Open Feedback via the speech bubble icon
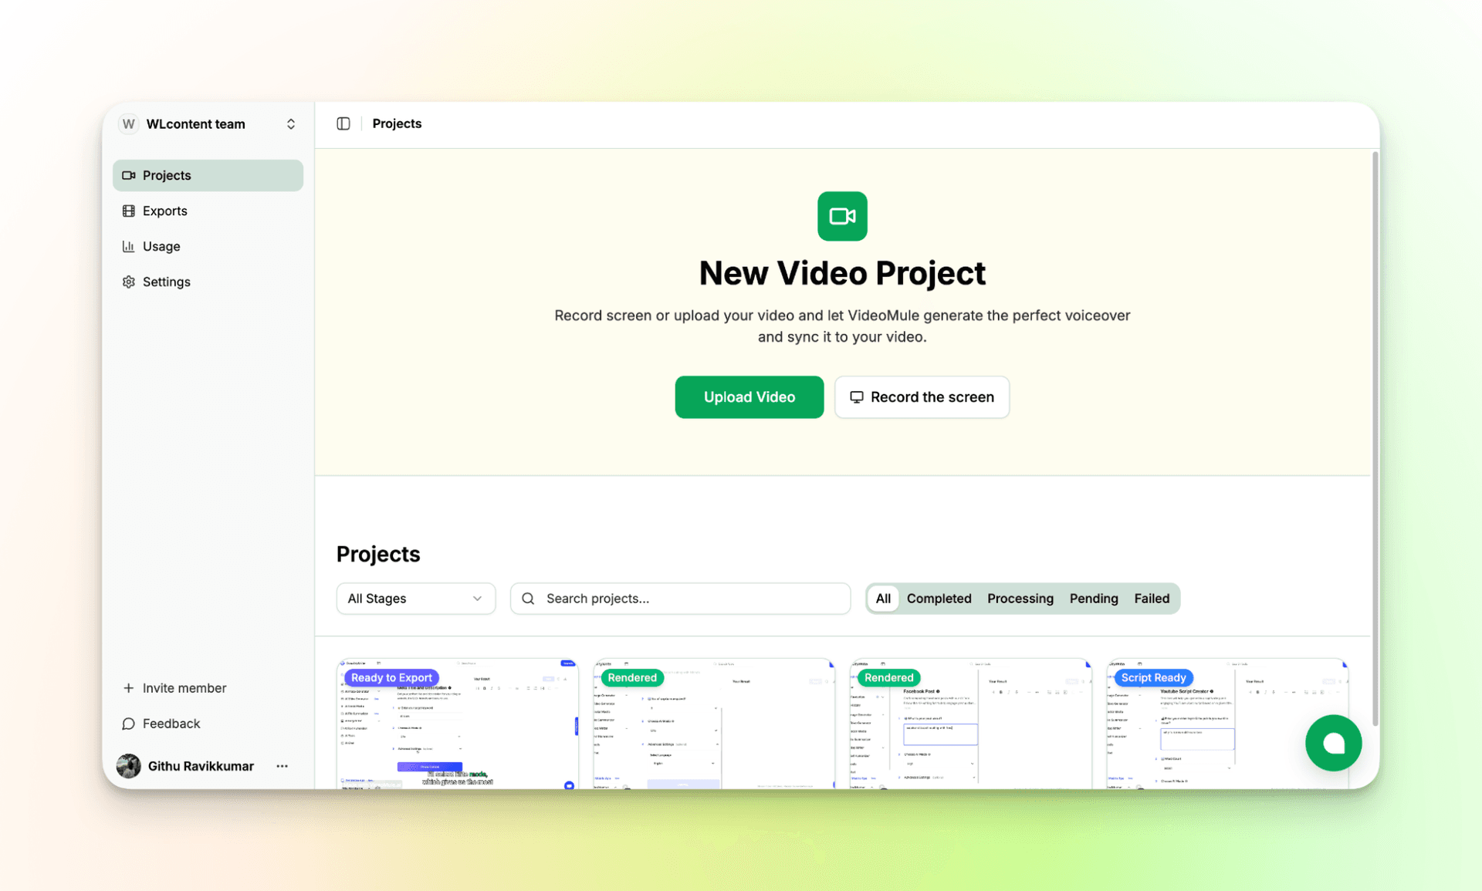The height and width of the screenshot is (891, 1482). [x=128, y=724]
